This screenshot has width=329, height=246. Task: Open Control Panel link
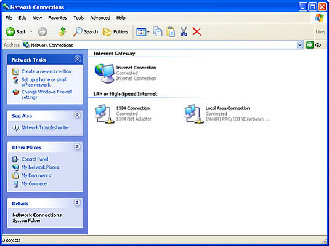click(35, 159)
